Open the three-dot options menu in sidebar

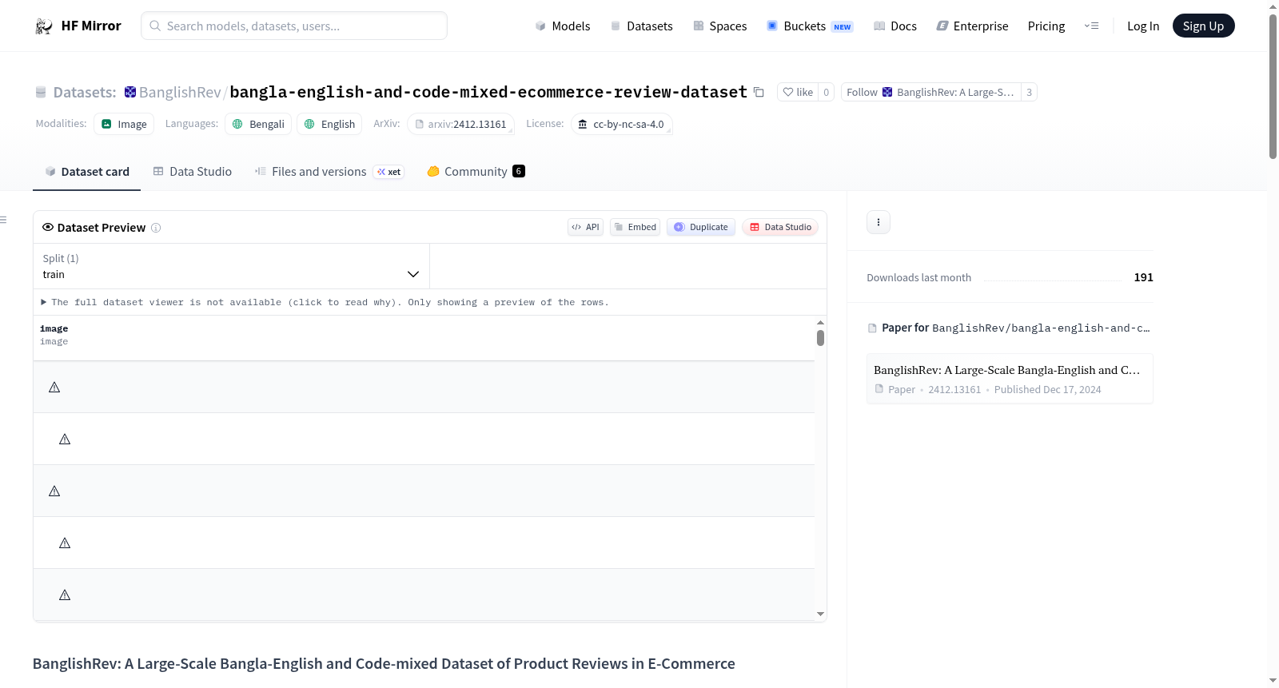tap(879, 222)
